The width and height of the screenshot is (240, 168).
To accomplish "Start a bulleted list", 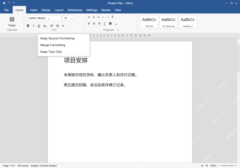I will point(89,17).
